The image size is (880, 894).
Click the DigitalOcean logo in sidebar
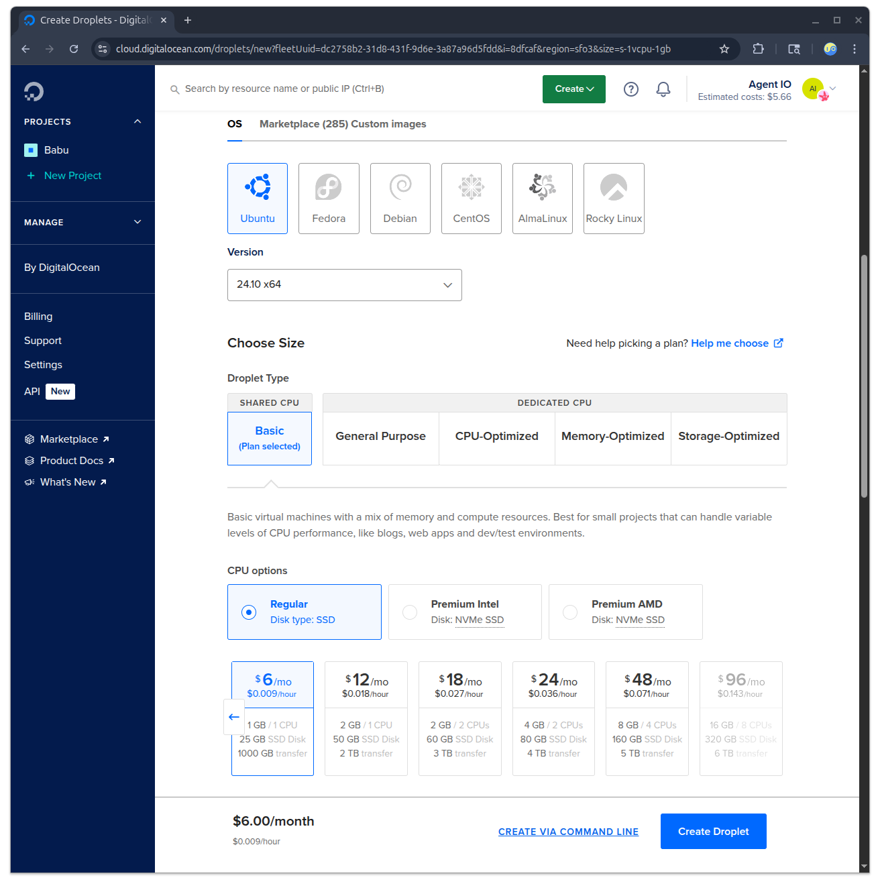[34, 91]
